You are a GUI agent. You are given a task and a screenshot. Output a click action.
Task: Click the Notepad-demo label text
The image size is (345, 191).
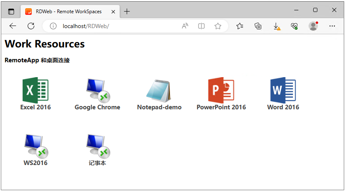159,107
